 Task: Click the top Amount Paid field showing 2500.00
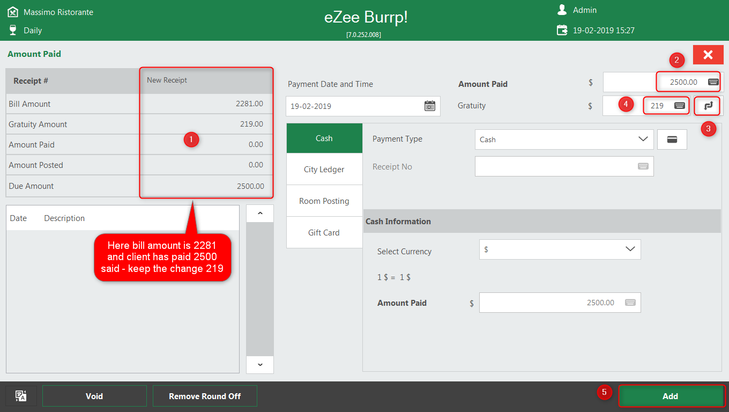coord(663,82)
